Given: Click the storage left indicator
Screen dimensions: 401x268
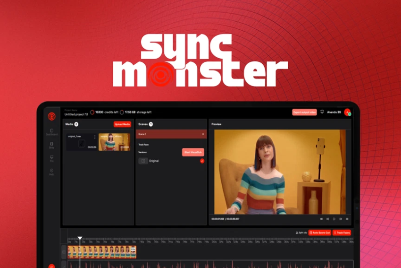Looking at the screenshot, I should click(135, 112).
